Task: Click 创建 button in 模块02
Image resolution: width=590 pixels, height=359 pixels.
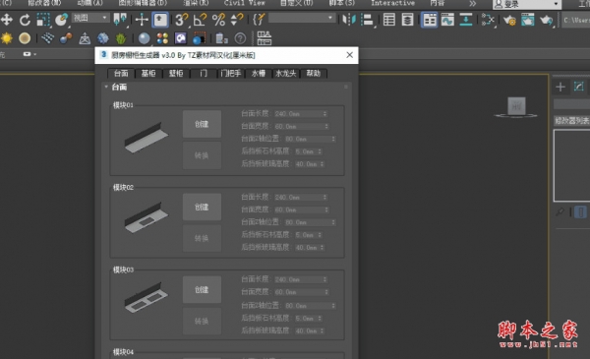Action: 202,207
